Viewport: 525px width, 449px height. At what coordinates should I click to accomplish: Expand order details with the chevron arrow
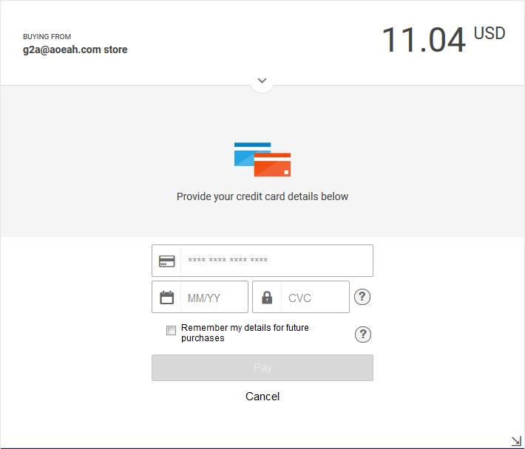click(262, 80)
